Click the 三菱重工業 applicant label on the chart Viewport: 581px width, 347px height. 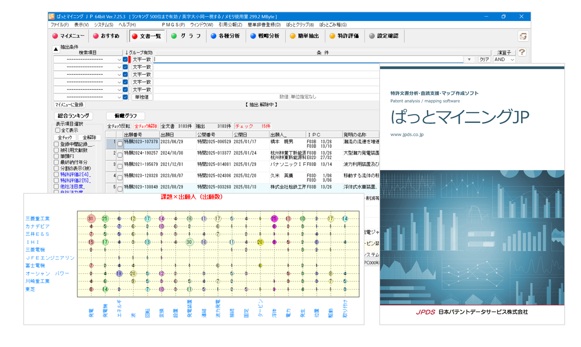click(37, 219)
